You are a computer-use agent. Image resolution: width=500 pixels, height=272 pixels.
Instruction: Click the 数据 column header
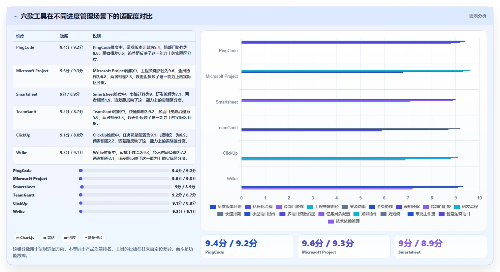pyautogui.click(x=64, y=36)
